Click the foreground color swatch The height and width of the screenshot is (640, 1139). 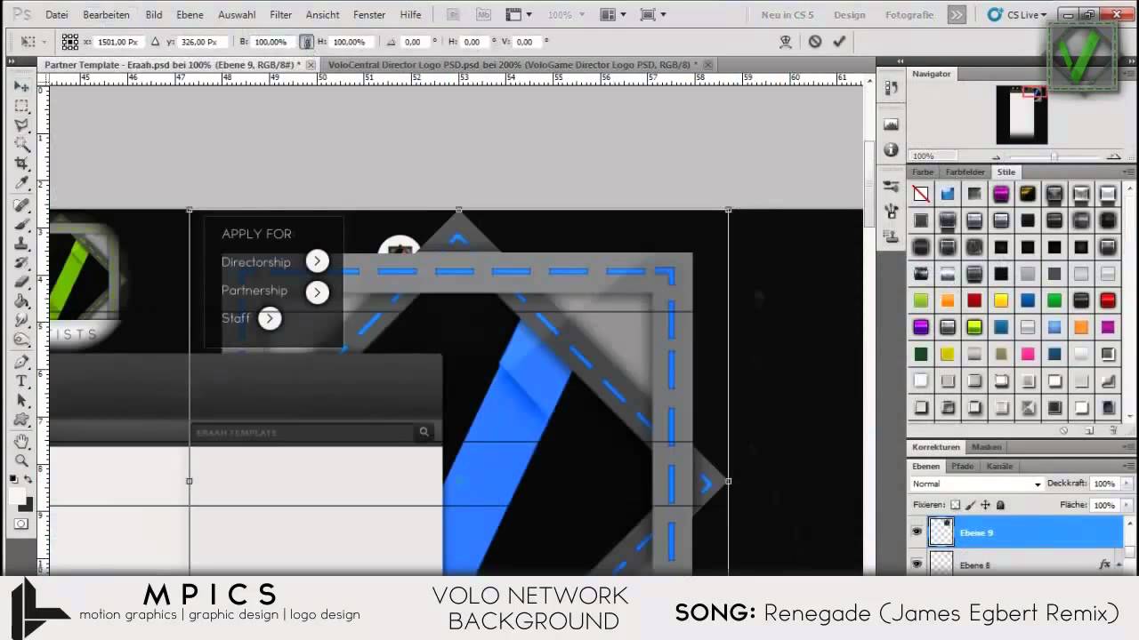coord(17,497)
